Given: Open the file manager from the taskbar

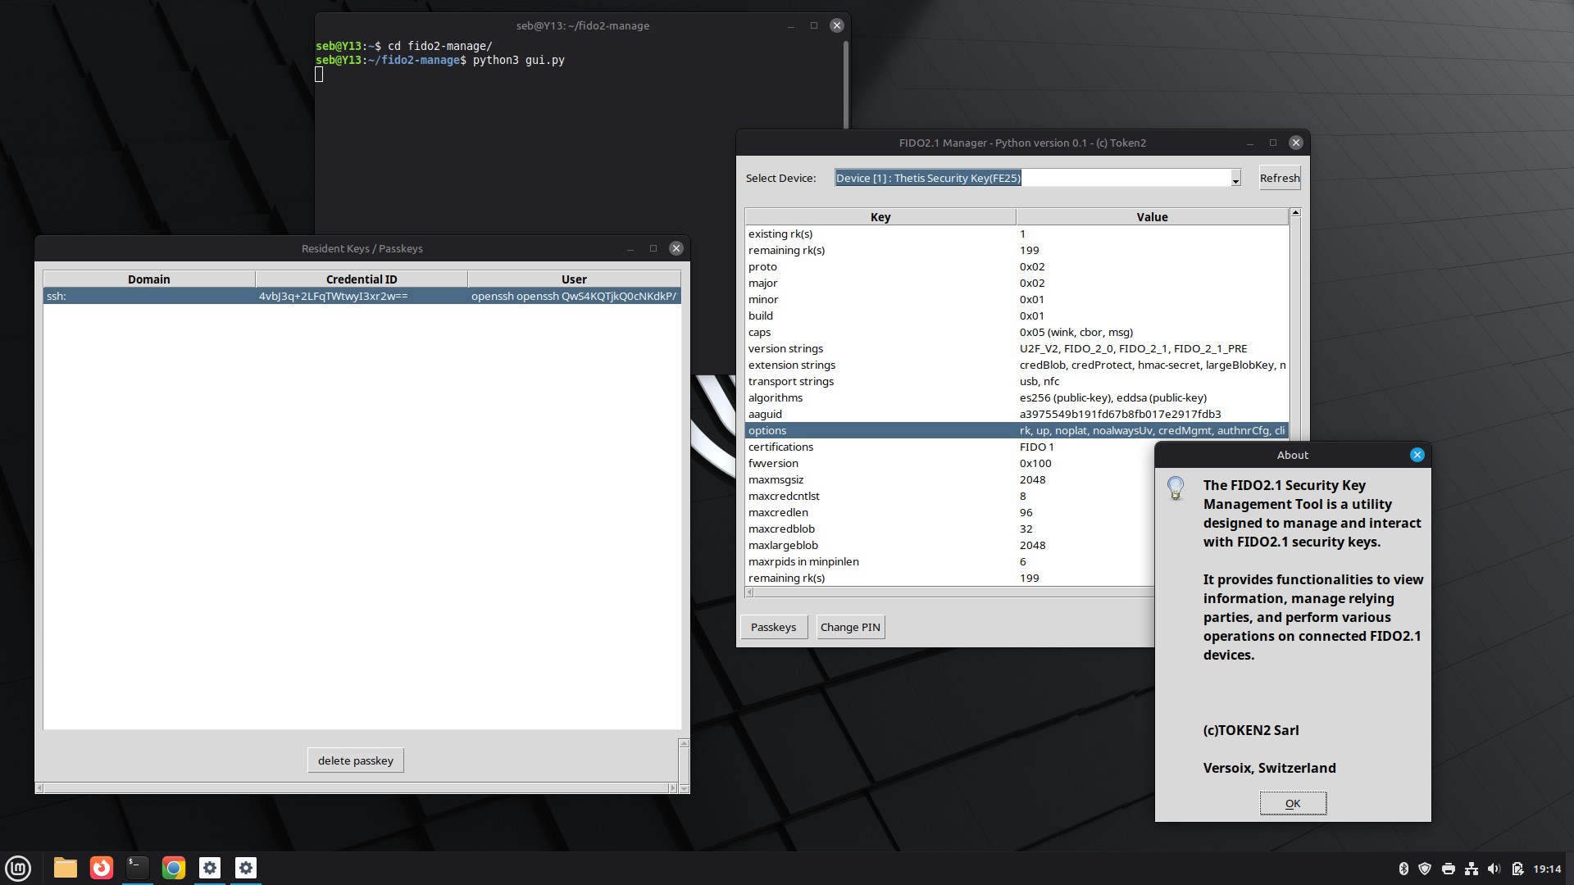Looking at the screenshot, I should [65, 868].
